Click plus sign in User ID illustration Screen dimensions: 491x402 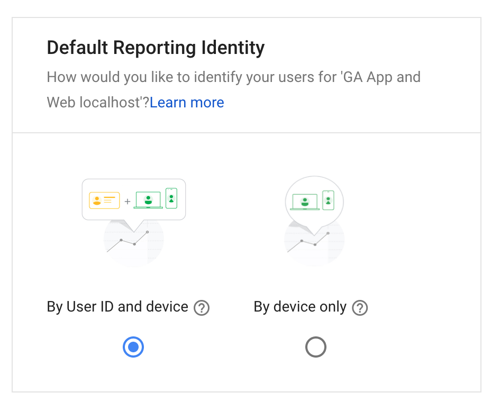click(127, 201)
